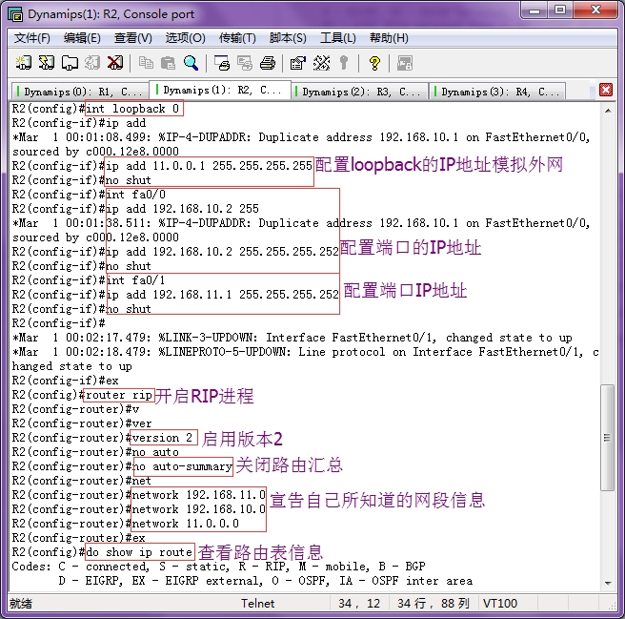Click the '34 行, 88 列' status entry

(433, 603)
